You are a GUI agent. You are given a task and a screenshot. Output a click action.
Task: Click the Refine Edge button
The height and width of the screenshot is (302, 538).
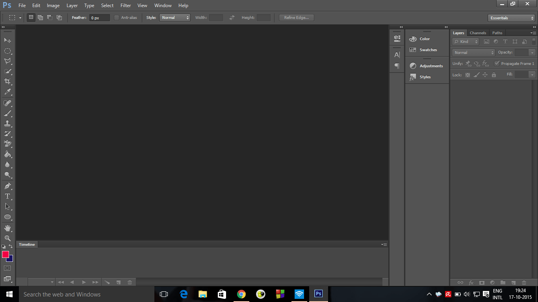(x=297, y=18)
